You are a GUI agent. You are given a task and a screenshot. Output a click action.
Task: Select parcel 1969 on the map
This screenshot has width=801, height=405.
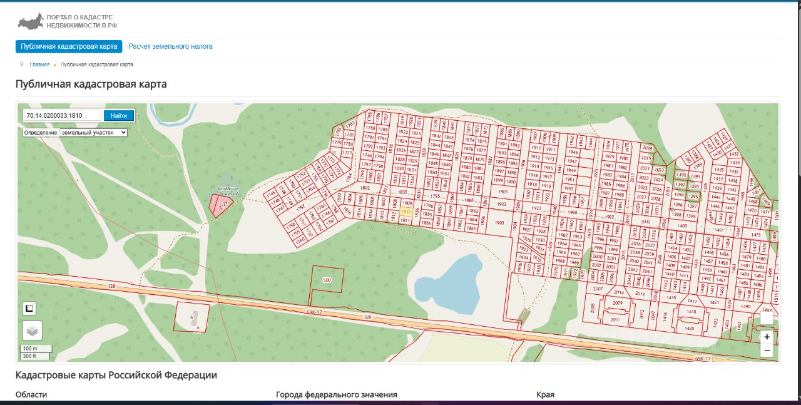point(575,262)
